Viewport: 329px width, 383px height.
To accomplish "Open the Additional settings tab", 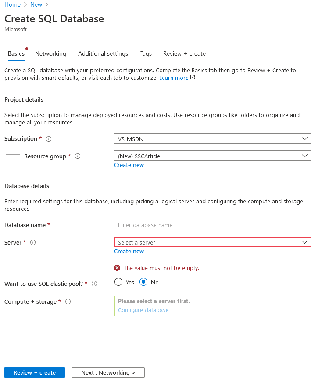I will tap(103, 54).
